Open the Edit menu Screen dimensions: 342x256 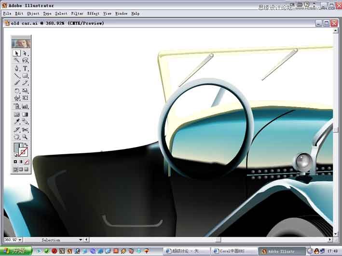(19, 13)
